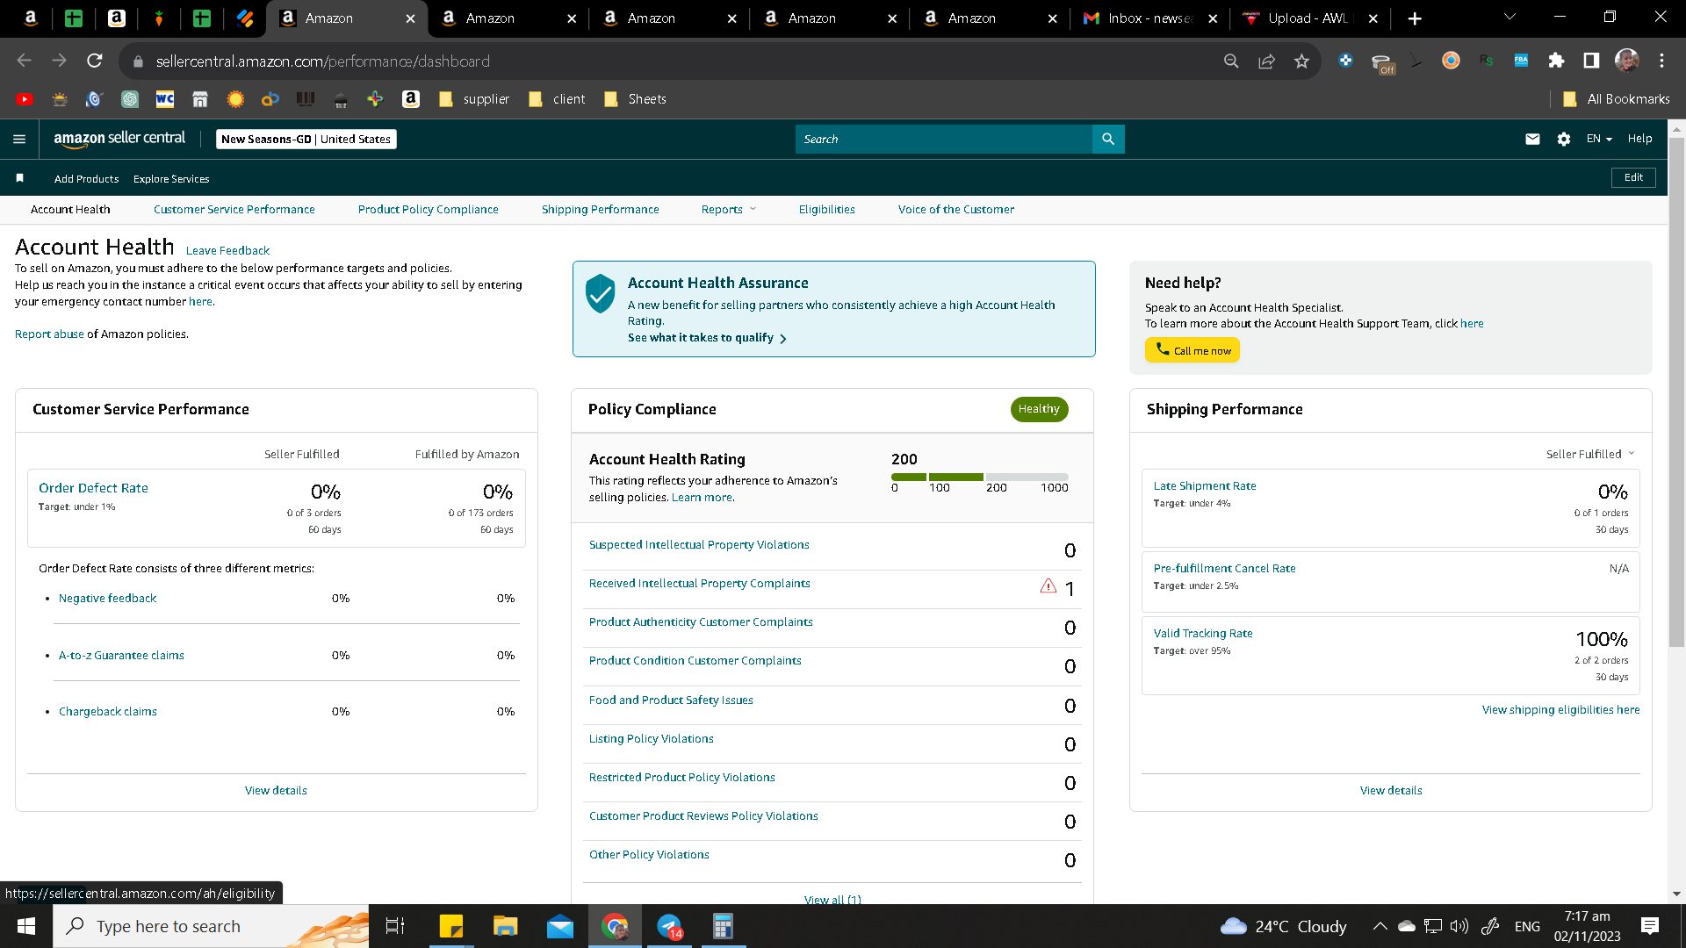1686x948 pixels.
Task: Open the Seller Fulfilled dropdown in Shipping Performance
Action: click(1590, 454)
